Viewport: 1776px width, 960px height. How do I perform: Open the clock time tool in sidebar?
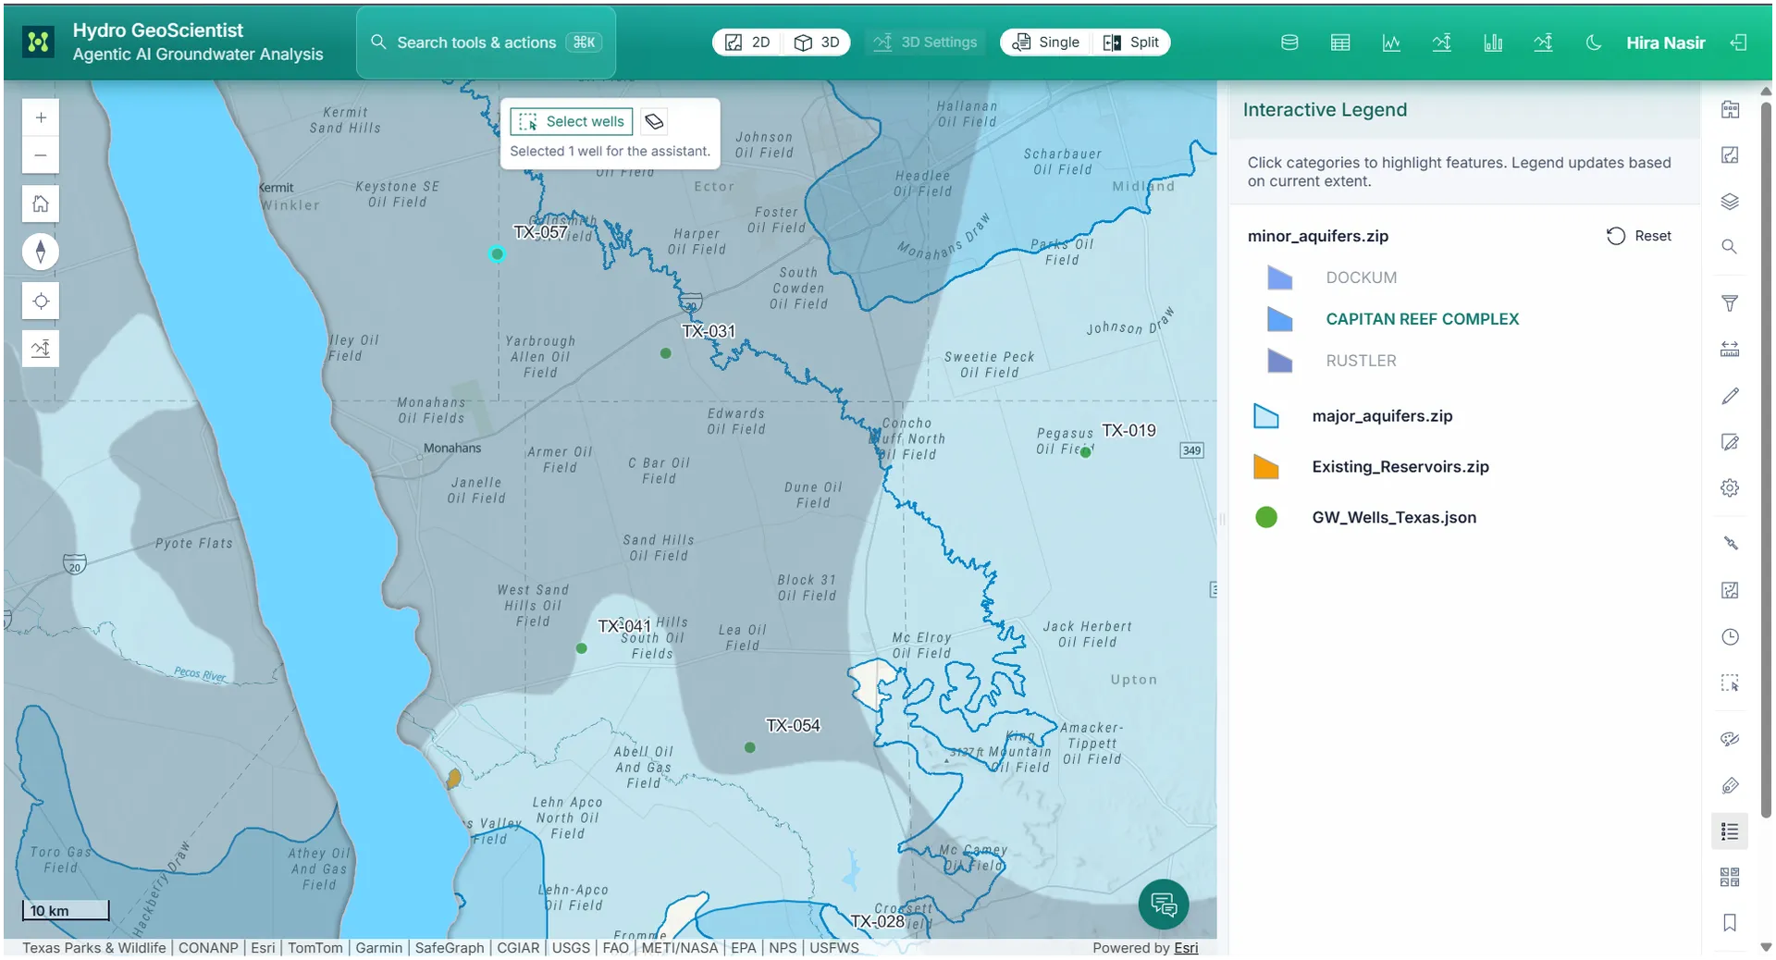click(x=1730, y=637)
